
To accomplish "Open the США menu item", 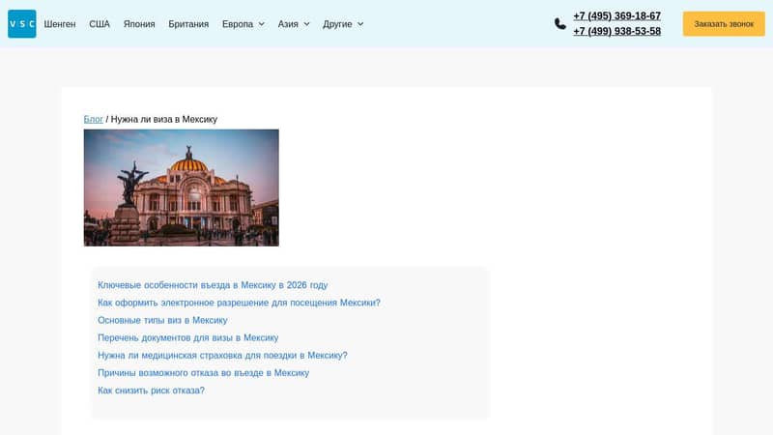I will coord(100,23).
